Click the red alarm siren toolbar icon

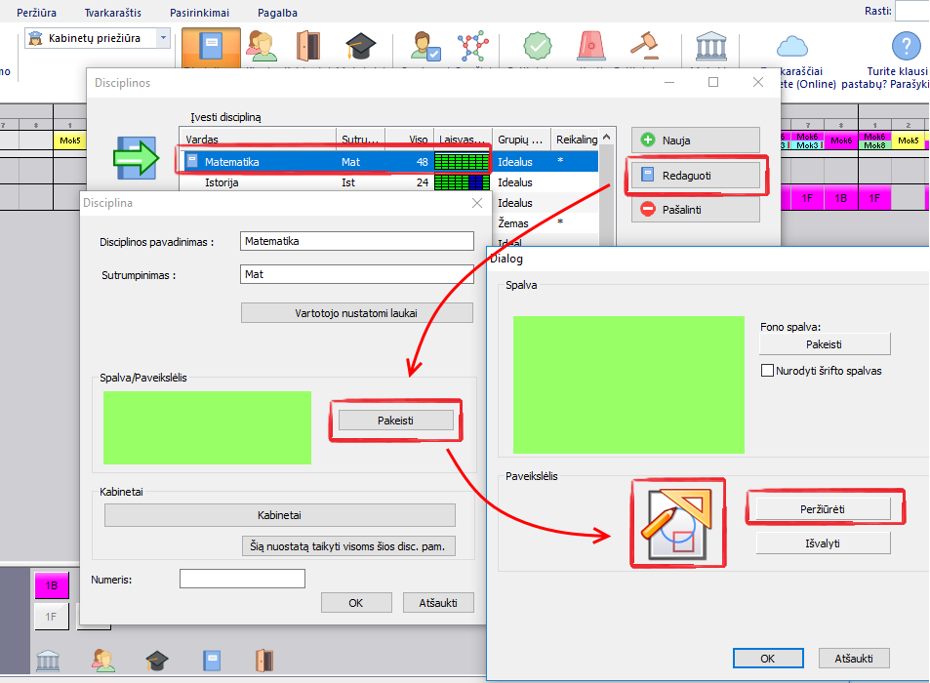click(589, 48)
